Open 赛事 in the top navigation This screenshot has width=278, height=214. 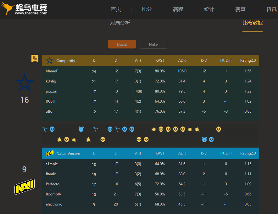point(240,9)
